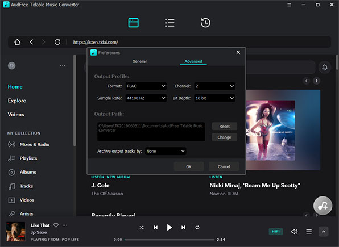Open Tracks in My Collection
The width and height of the screenshot is (339, 247).
(20, 186)
